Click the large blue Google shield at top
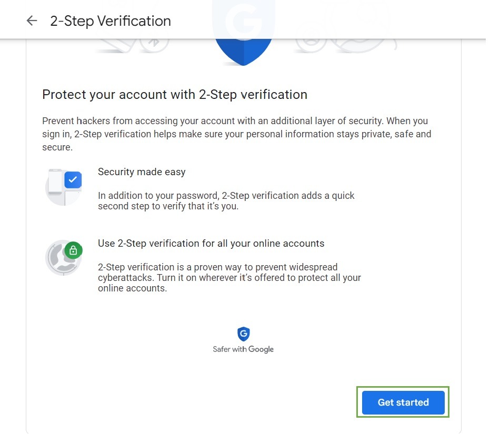The height and width of the screenshot is (434, 490). coord(243,50)
